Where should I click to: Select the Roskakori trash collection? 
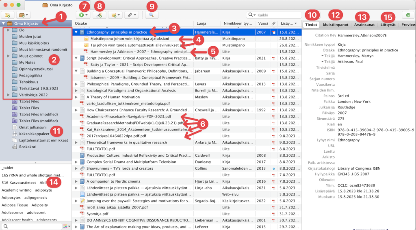tap(27, 147)
